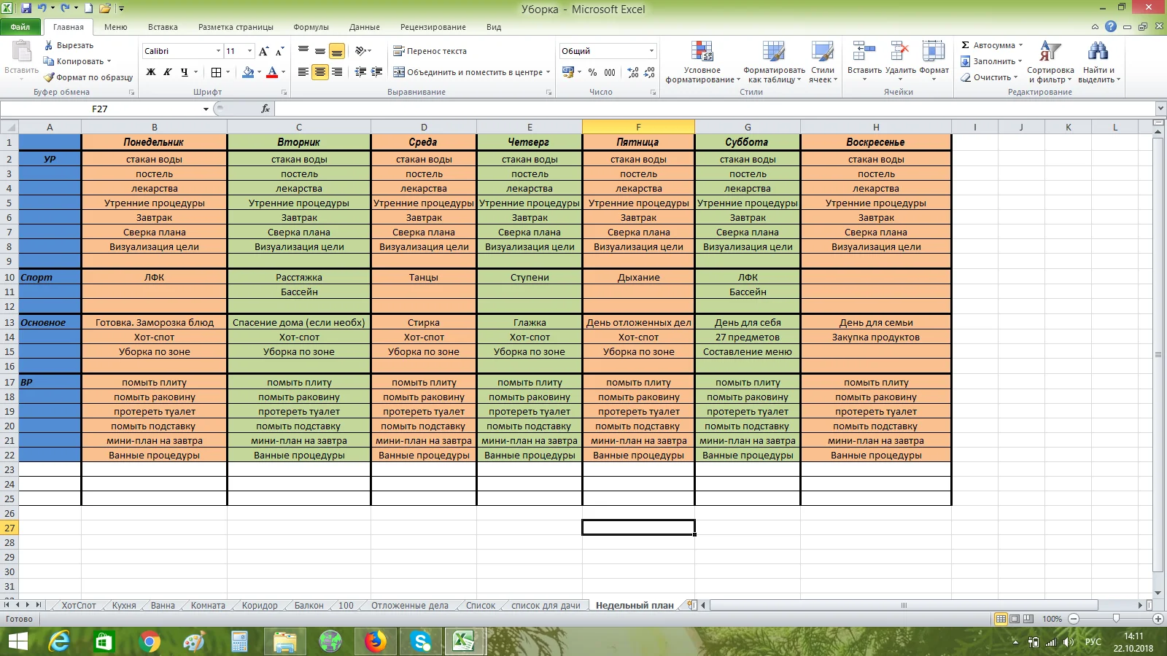The image size is (1167, 656).
Task: Increase the cell indent
Action: point(377,72)
